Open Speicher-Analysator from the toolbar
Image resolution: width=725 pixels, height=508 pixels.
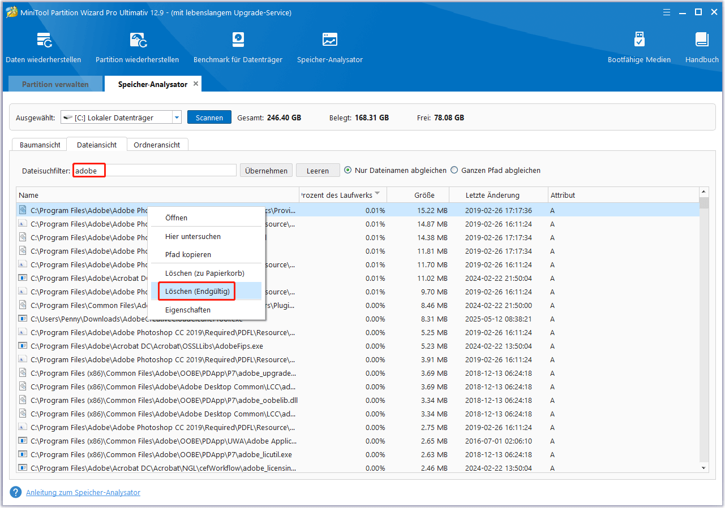pos(330,47)
